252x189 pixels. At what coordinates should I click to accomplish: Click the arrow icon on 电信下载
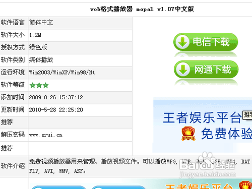point(182,42)
